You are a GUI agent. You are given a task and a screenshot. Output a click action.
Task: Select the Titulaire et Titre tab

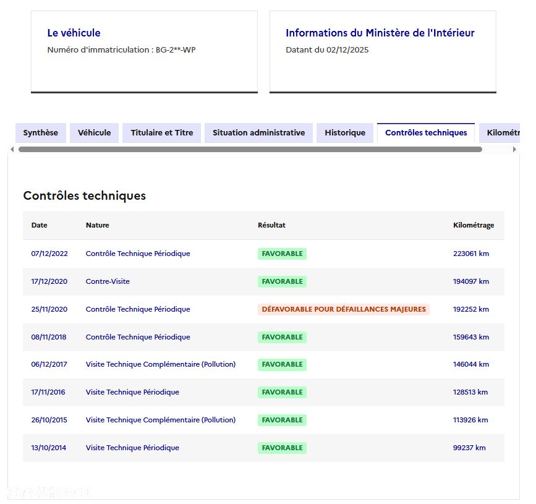pyautogui.click(x=162, y=133)
